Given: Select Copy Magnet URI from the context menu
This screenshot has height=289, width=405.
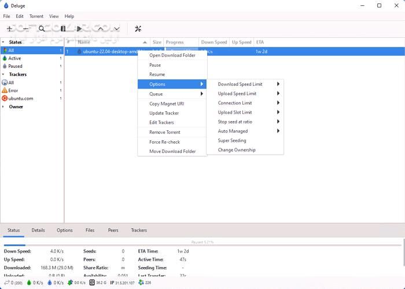Looking at the screenshot, I should (x=167, y=104).
